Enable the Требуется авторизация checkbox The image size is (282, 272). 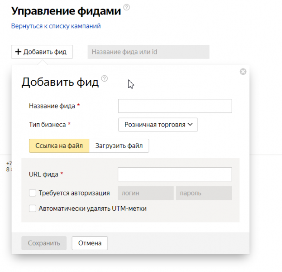click(x=33, y=193)
